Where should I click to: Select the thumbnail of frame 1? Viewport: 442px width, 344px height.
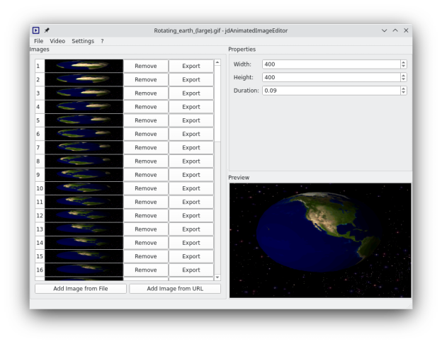84,66
